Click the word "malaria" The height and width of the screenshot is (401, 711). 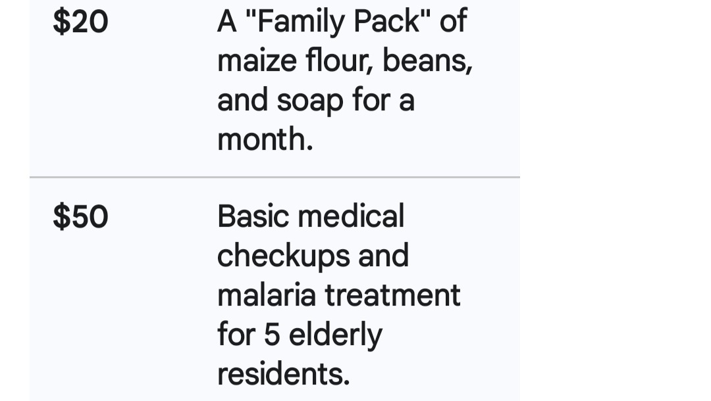click(266, 295)
